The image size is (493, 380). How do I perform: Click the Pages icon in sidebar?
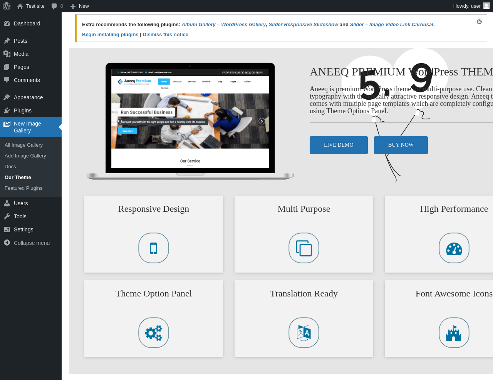7,67
